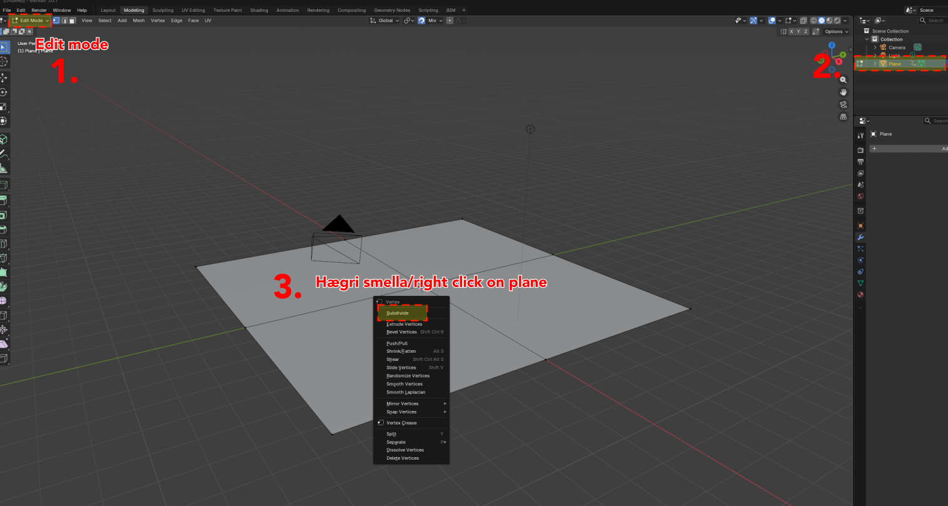Enable Y axis mesh mirror
The height and width of the screenshot is (506, 948).
798,31
